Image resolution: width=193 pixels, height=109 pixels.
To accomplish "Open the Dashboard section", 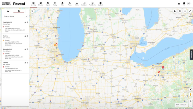I will [x=84, y=4].
